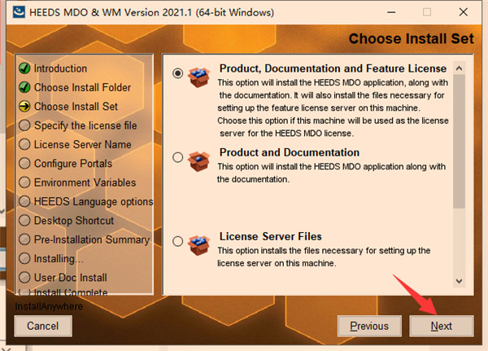Click the yellow arrow beside Choose Install Set

[x=24, y=107]
